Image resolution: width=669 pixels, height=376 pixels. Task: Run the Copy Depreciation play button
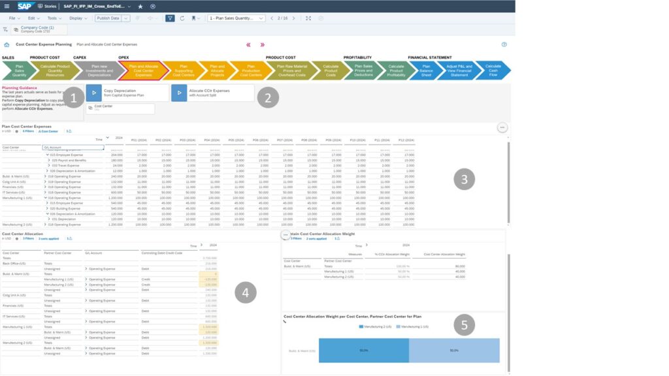(x=93, y=93)
